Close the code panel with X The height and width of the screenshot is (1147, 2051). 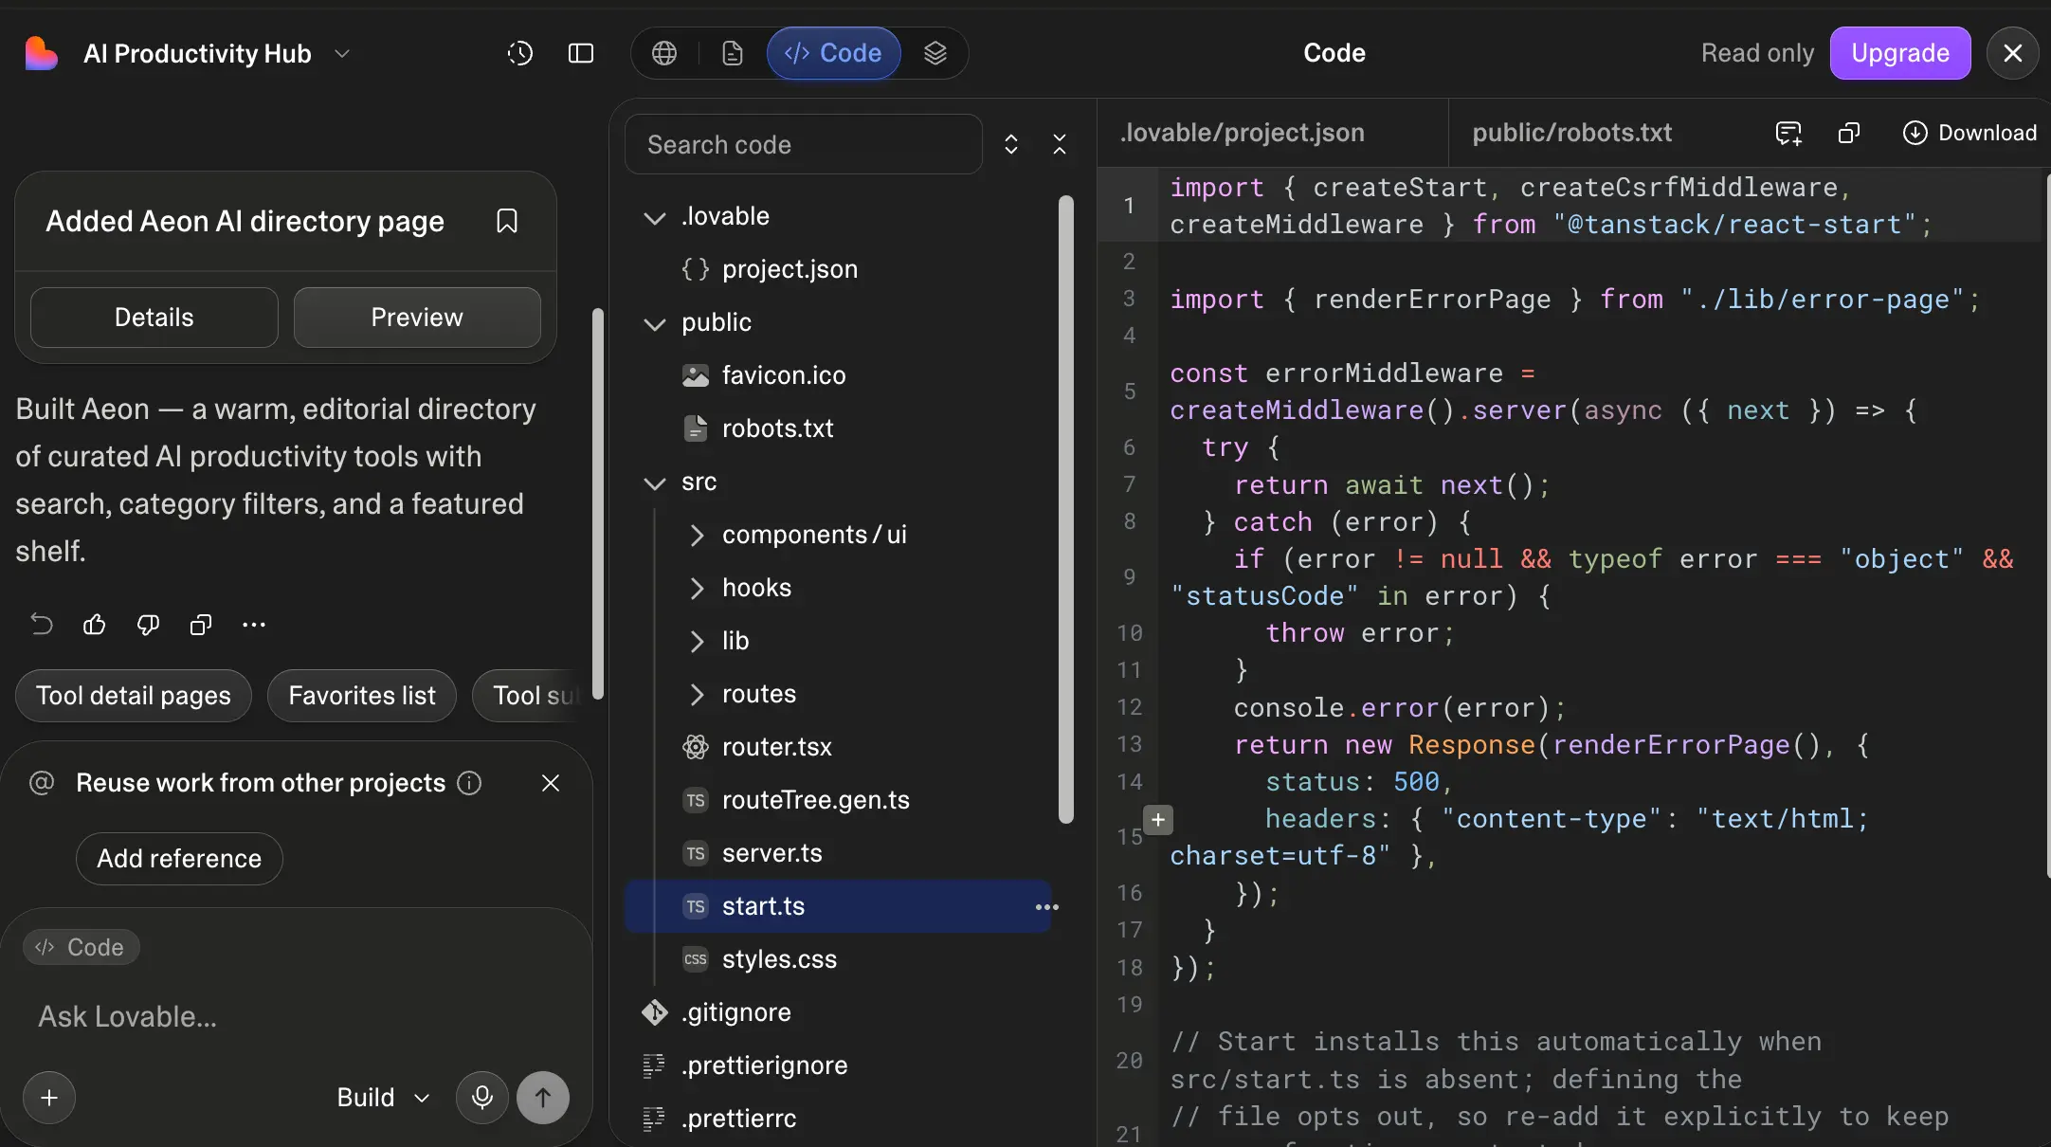click(x=2013, y=53)
